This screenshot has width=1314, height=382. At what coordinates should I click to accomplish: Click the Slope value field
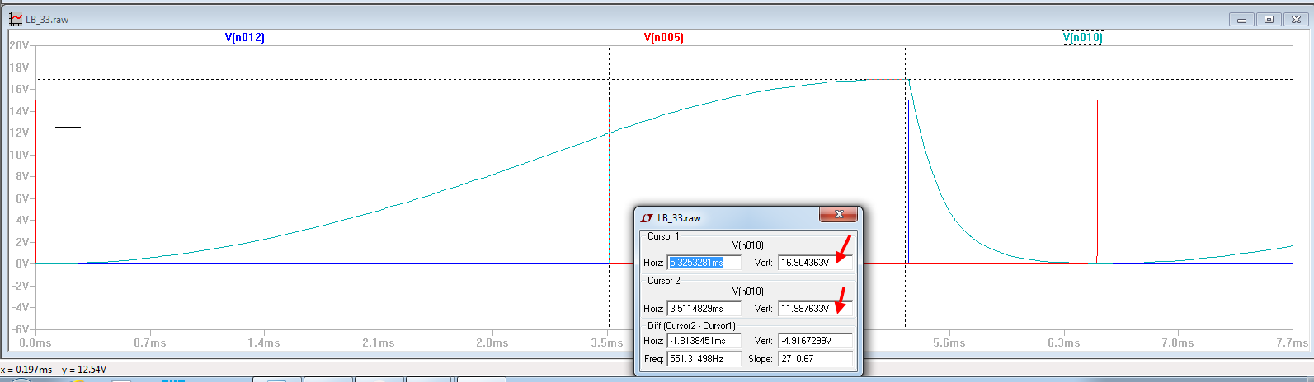coord(814,359)
